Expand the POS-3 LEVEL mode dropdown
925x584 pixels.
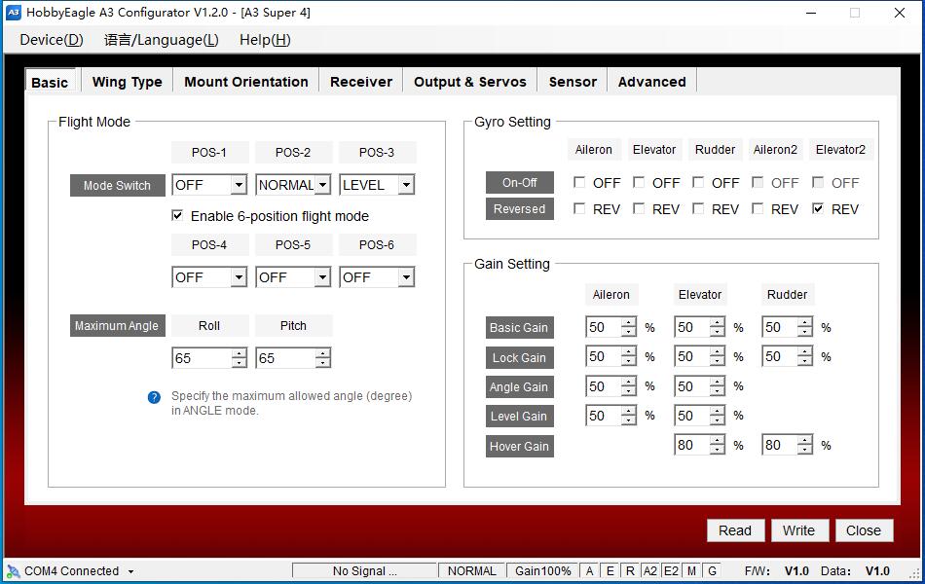406,185
